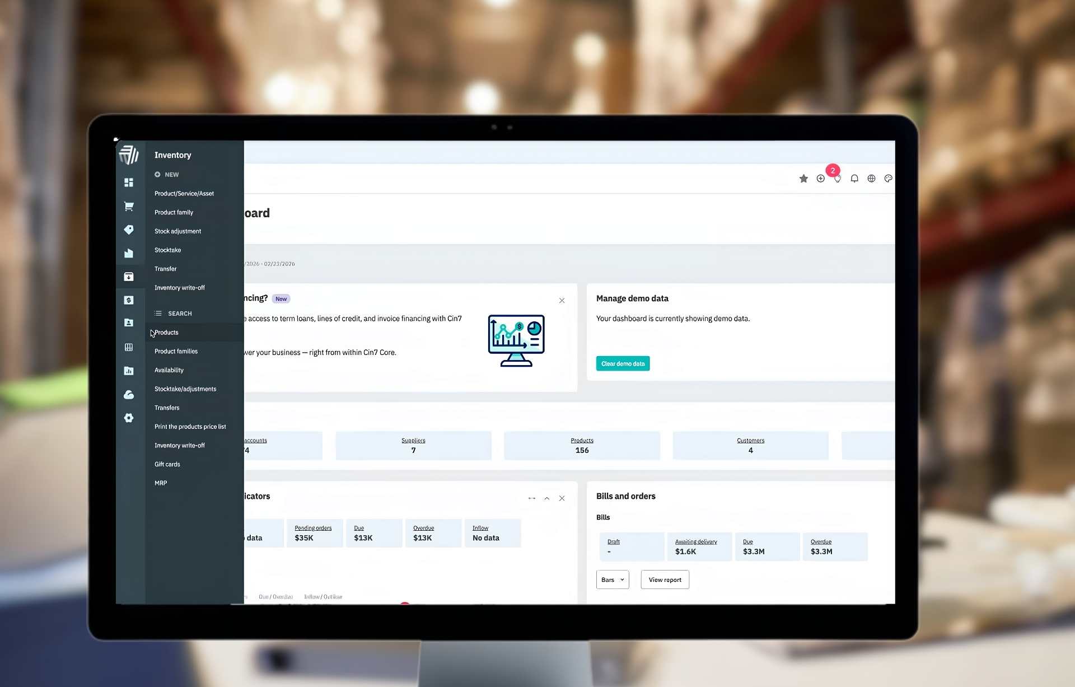
Task: Open the Inflow indicator link
Action: click(x=480, y=528)
